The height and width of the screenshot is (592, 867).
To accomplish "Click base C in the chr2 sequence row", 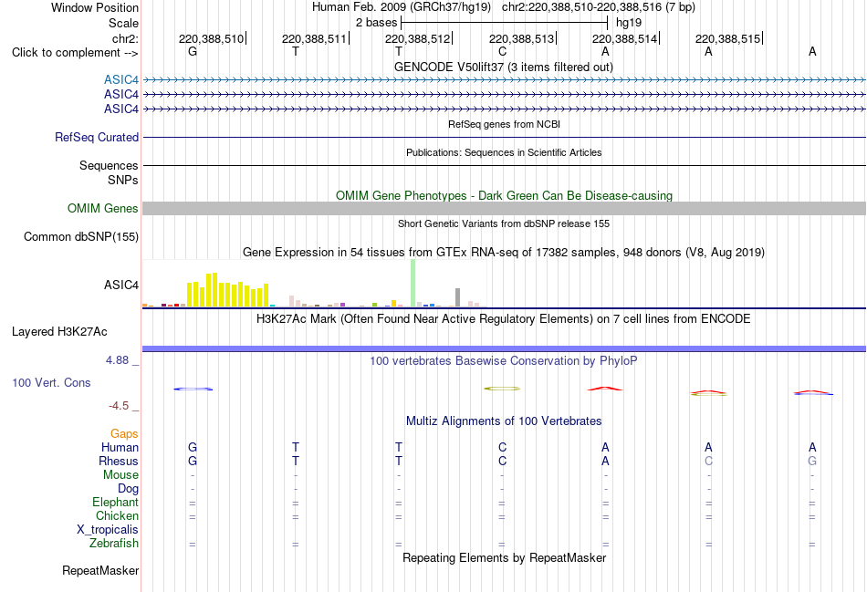I will tap(502, 51).
